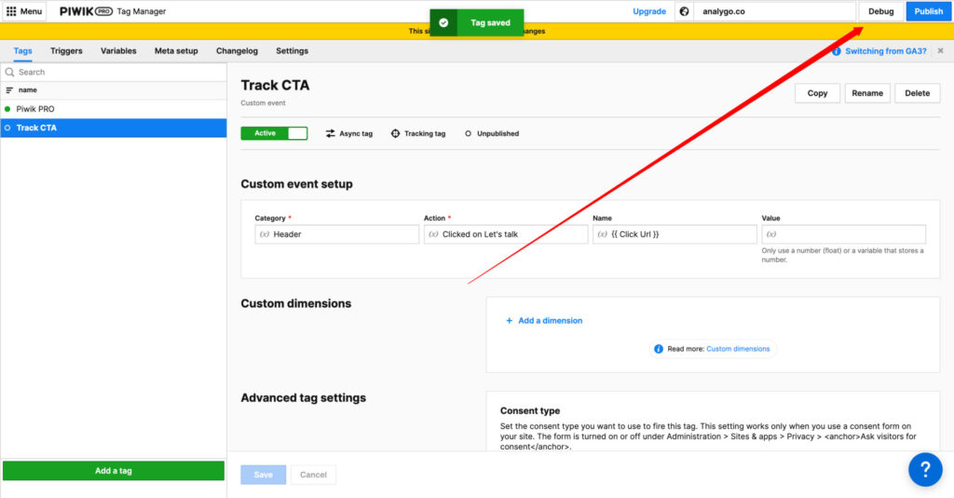Open the Custom dimensions help link
Image resolution: width=954 pixels, height=498 pixels.
tap(738, 349)
